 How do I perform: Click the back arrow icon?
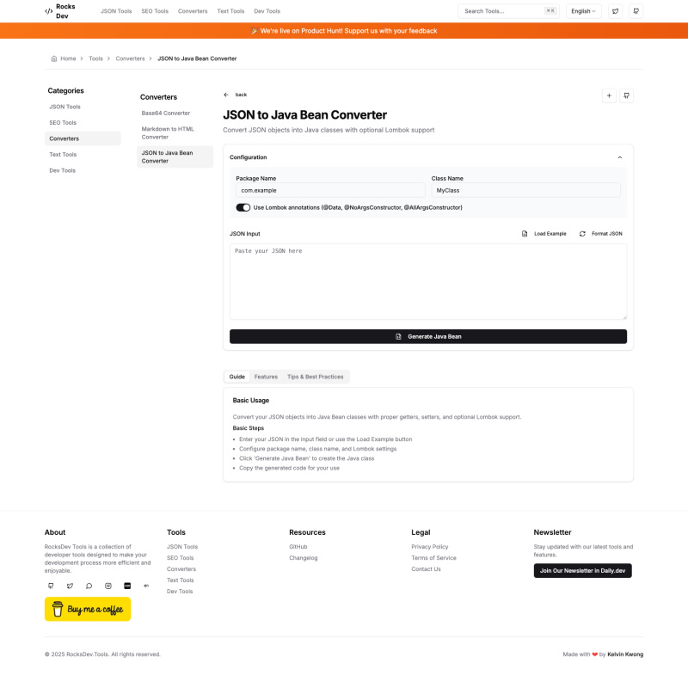[226, 95]
